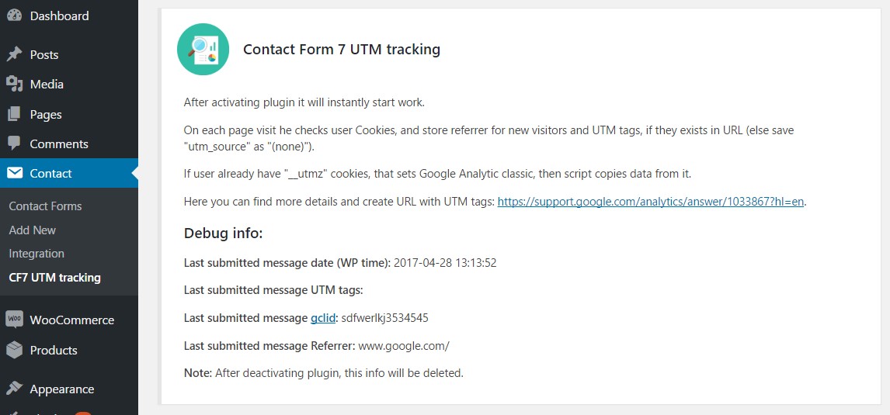
Task: Click the gclid value sdfwerlkj3534545
Action: click(384, 318)
